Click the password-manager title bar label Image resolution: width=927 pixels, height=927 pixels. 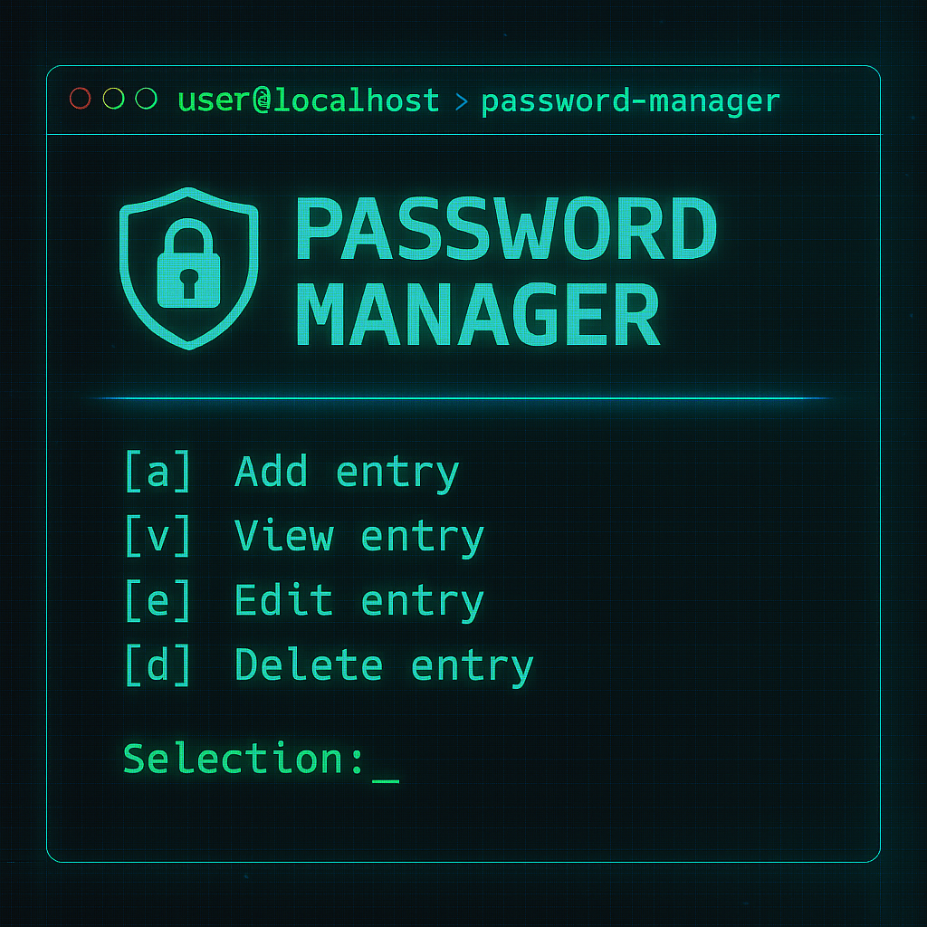click(630, 100)
